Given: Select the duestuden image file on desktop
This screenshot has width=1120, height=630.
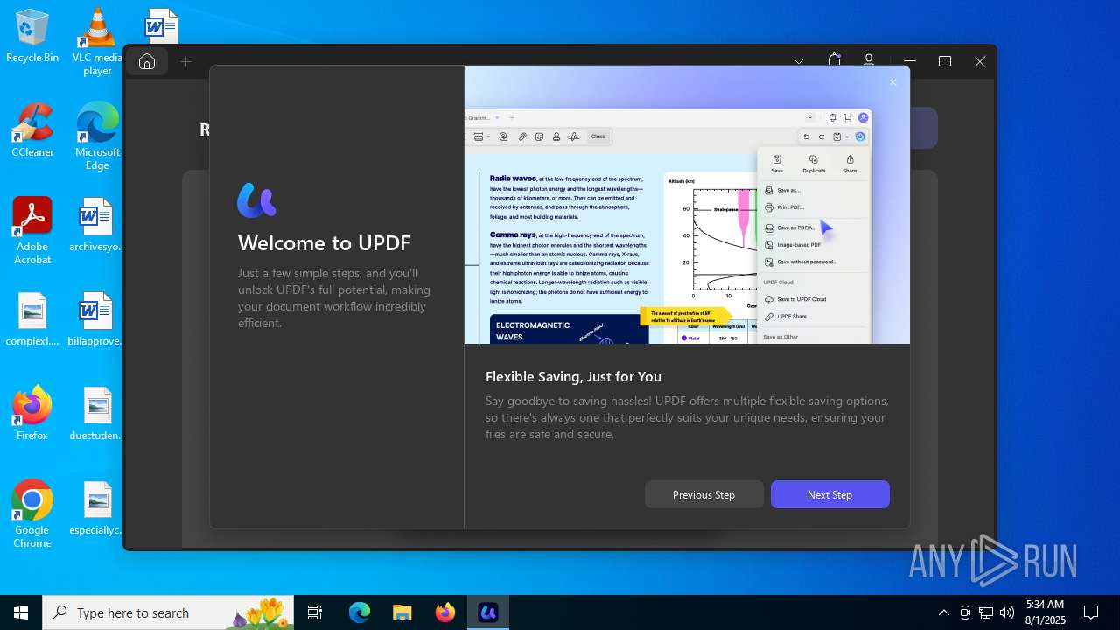Looking at the screenshot, I should [x=97, y=414].
